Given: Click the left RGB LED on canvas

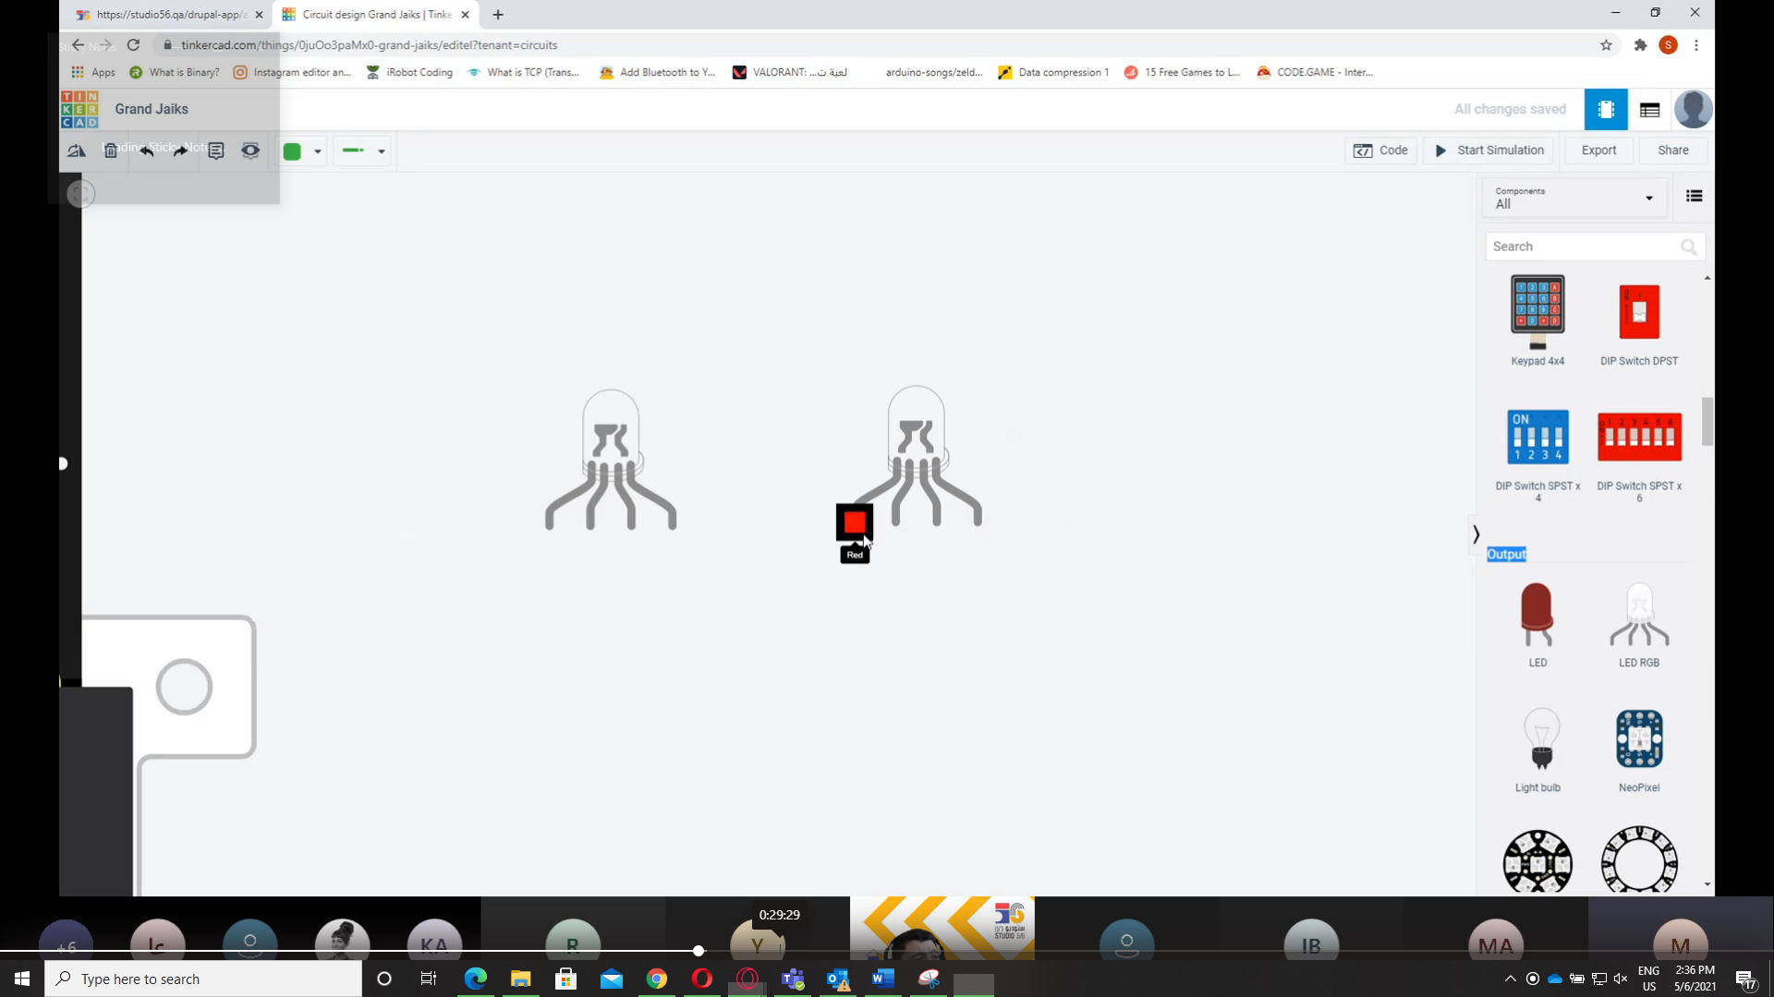Looking at the screenshot, I should click(x=611, y=459).
